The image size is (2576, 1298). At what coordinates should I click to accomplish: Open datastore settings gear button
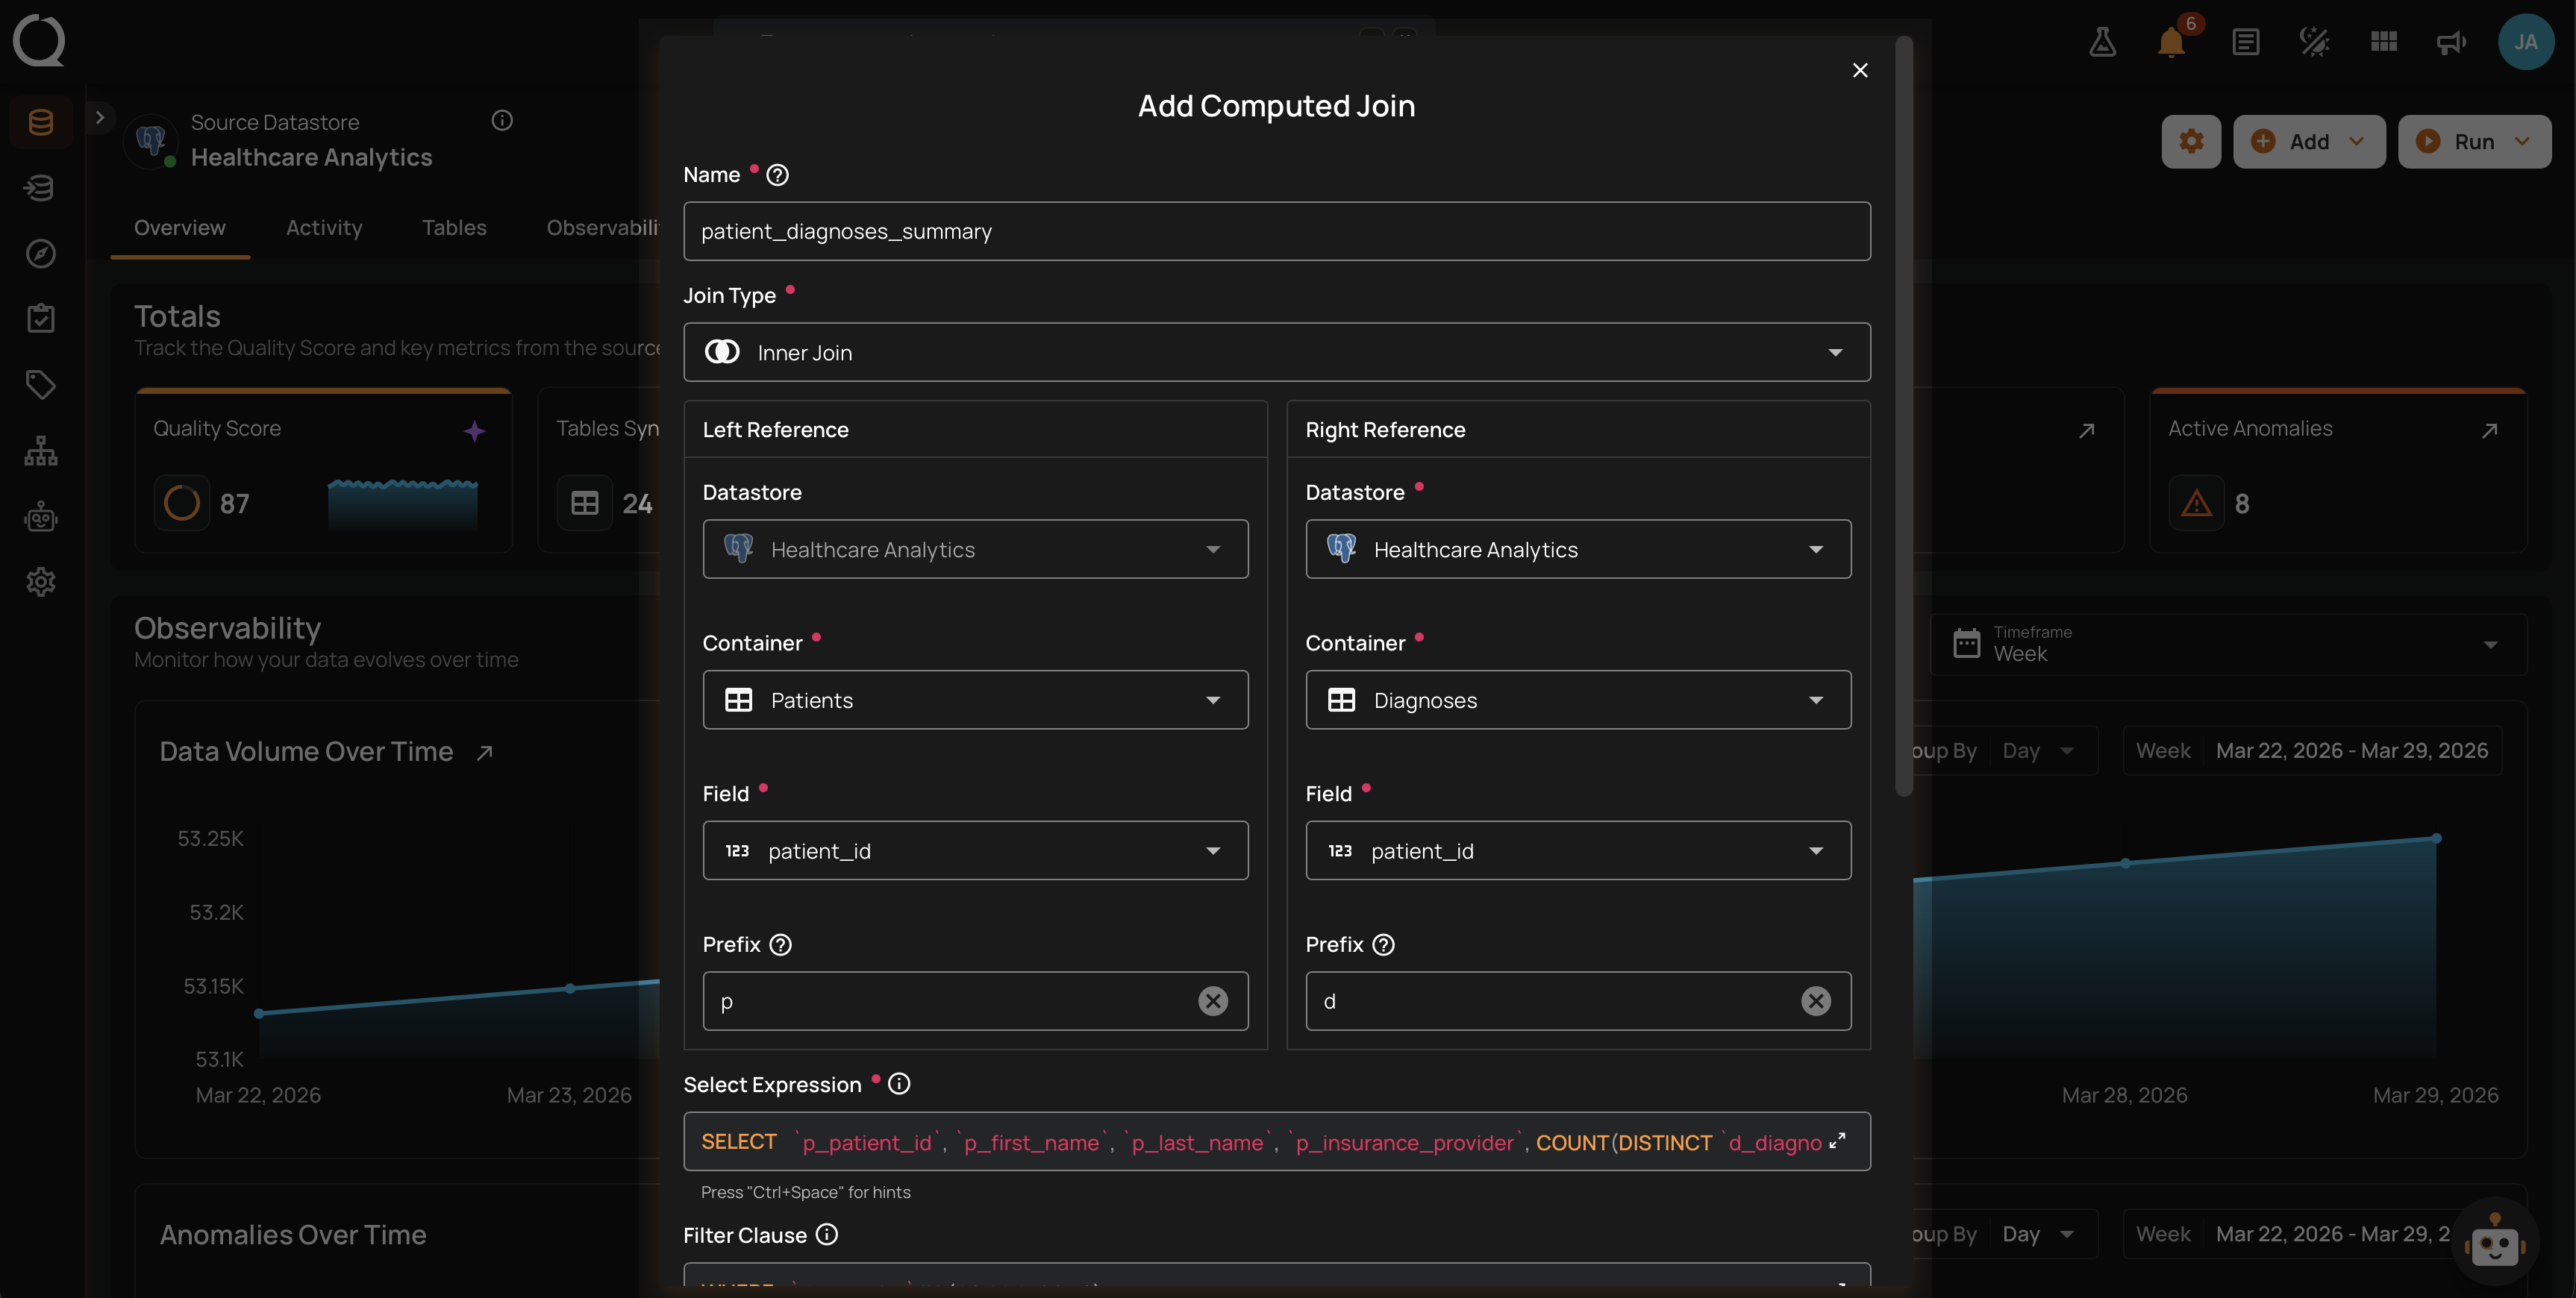click(2191, 142)
